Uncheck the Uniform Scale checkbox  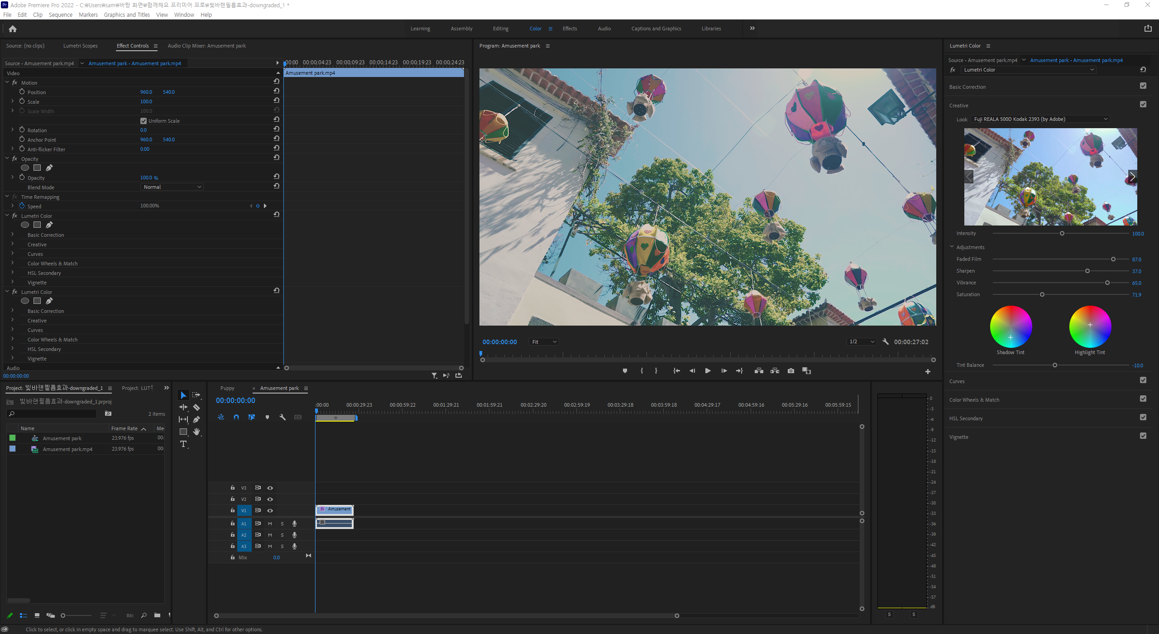(x=144, y=121)
